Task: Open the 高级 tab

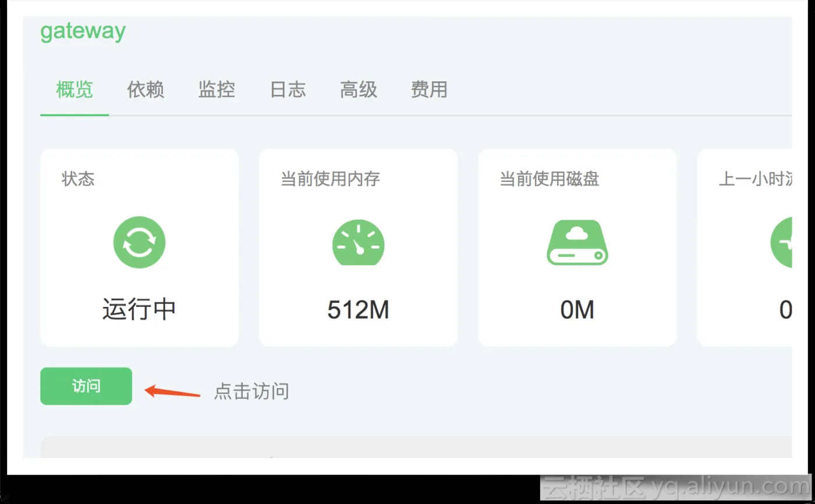Action: pyautogui.click(x=359, y=90)
